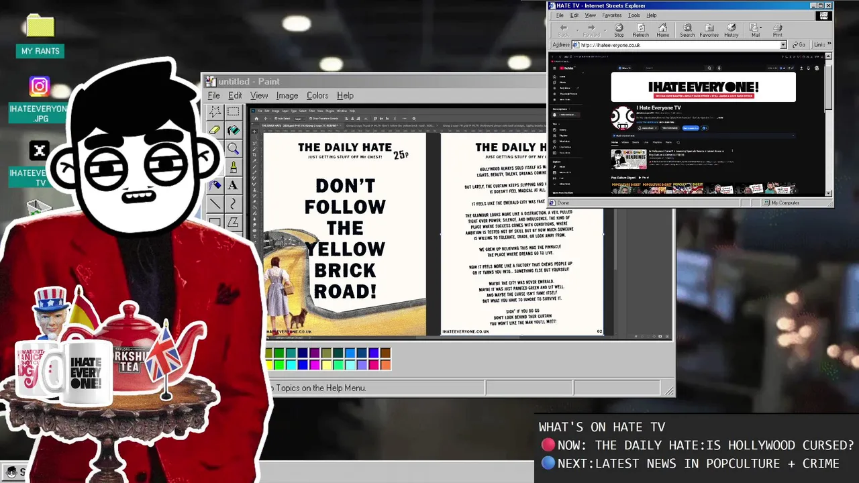This screenshot has width=859, height=483.
Task: Click the Home button in the browser toolbar
Action: (x=663, y=30)
